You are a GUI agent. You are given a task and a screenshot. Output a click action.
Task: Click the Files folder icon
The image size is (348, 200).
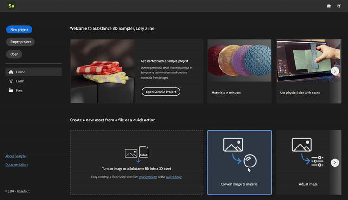[11, 90]
